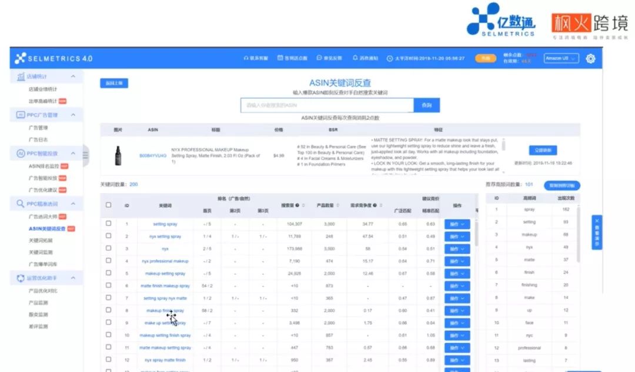
Task: Click the 搜索量 column sort icon
Action: pyautogui.click(x=304, y=205)
